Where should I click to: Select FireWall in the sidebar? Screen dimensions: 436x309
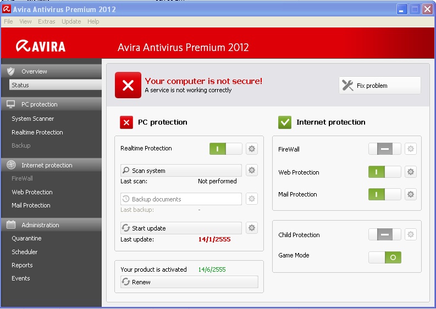[22, 178]
